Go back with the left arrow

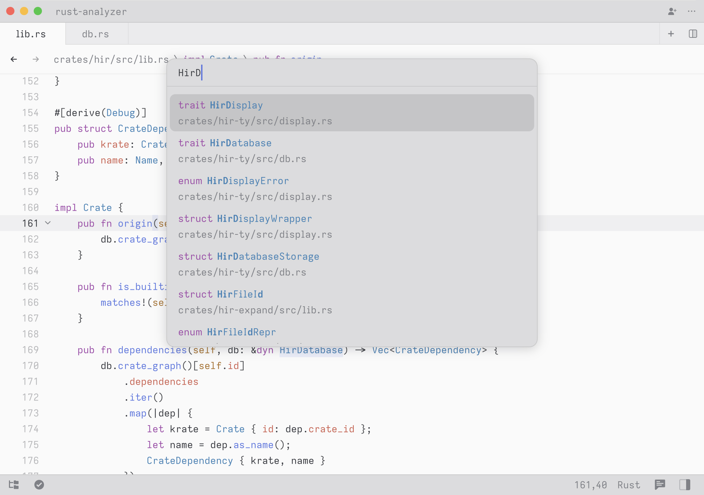pyautogui.click(x=14, y=59)
